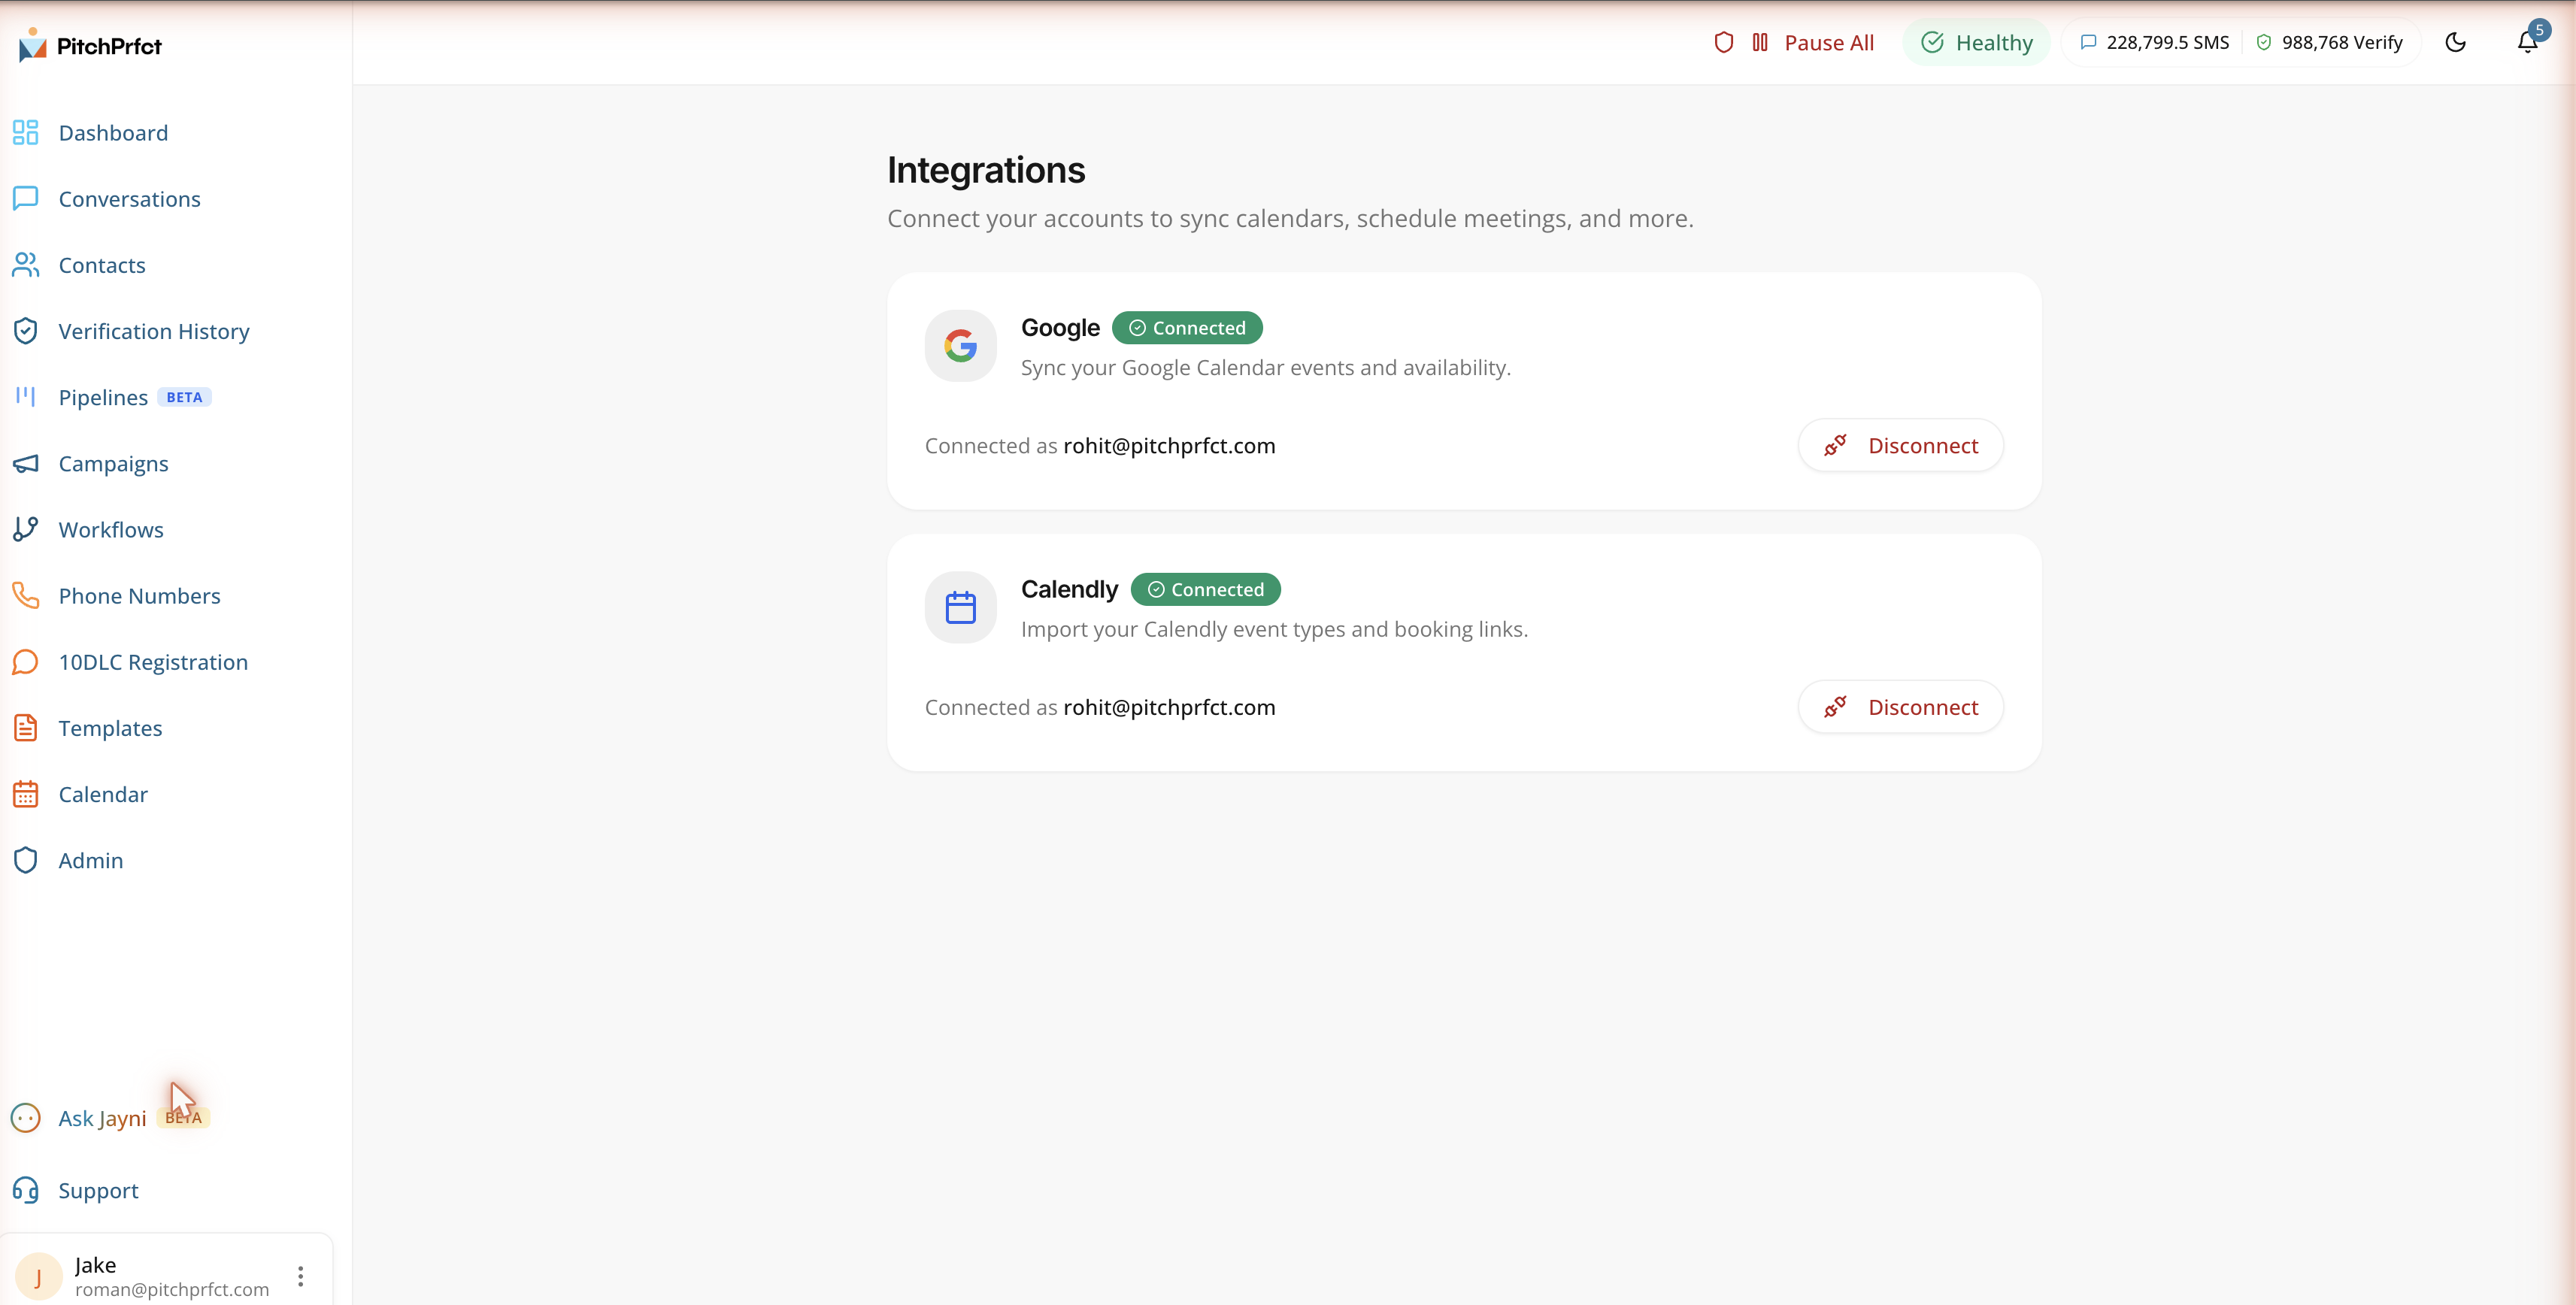This screenshot has height=1305, width=2576.
Task: Open the Dashboard page
Action: [113, 133]
